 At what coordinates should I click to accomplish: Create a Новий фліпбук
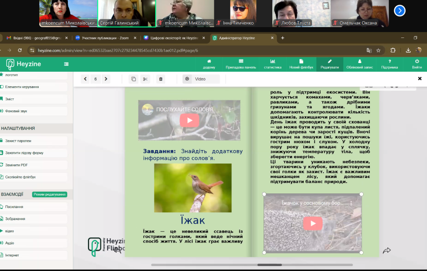point(301,64)
